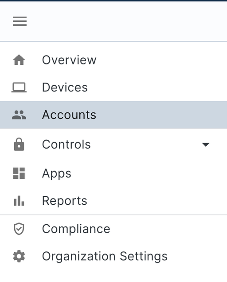Click the Devices laptop icon
Screen dimensions: 227x282
click(19, 87)
